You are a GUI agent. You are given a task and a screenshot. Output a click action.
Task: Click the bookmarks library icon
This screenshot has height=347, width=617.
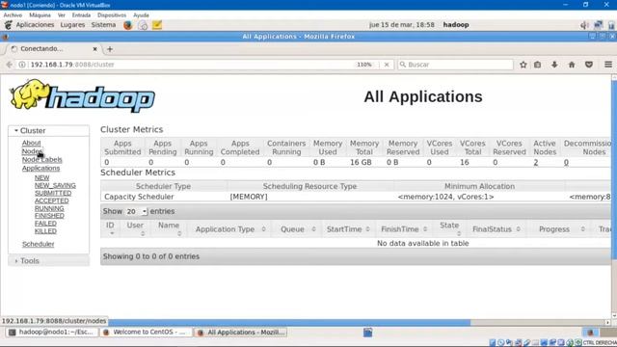click(538, 65)
